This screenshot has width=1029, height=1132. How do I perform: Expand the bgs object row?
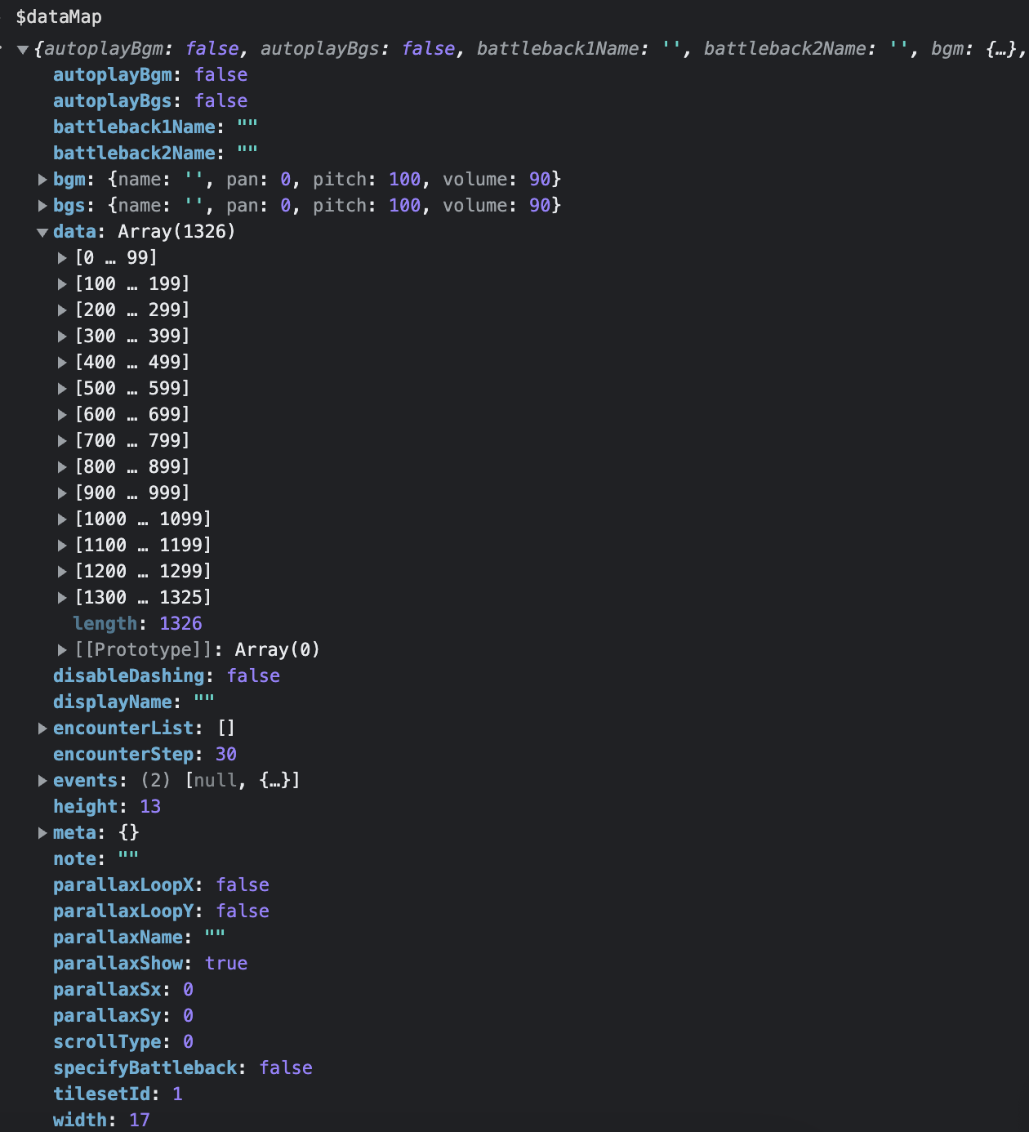pos(42,206)
